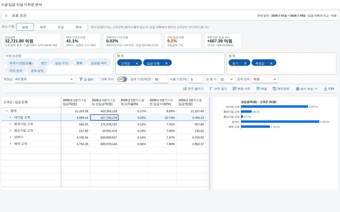This screenshot has height=212, width=340.
Task: Open the 금액 단위 dropdown
Action: click(265, 79)
